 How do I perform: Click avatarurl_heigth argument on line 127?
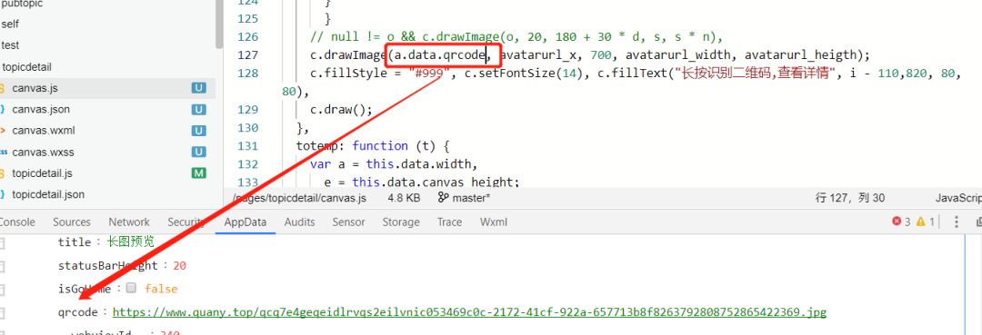tap(799, 55)
